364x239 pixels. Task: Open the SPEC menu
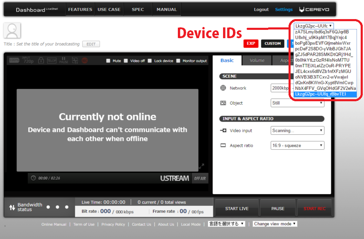pyautogui.click(x=138, y=10)
